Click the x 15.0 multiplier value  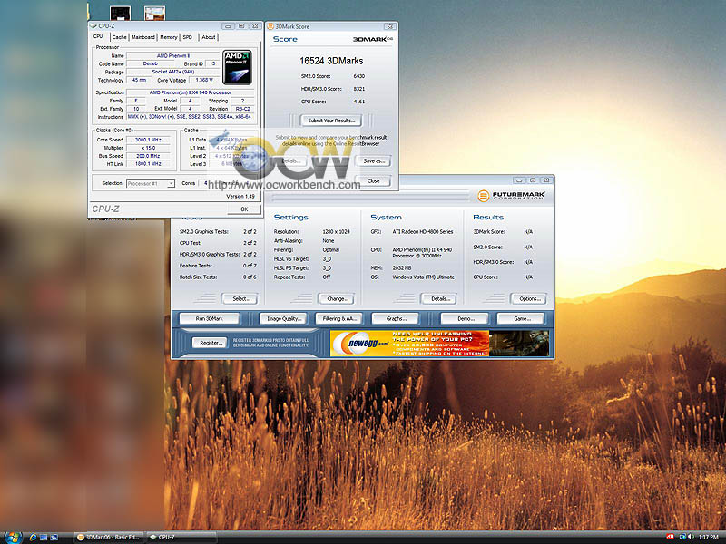pos(148,148)
